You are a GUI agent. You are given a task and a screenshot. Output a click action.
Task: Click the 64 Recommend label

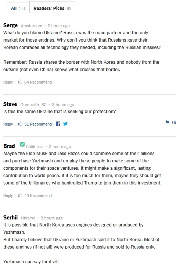pos(38,82)
